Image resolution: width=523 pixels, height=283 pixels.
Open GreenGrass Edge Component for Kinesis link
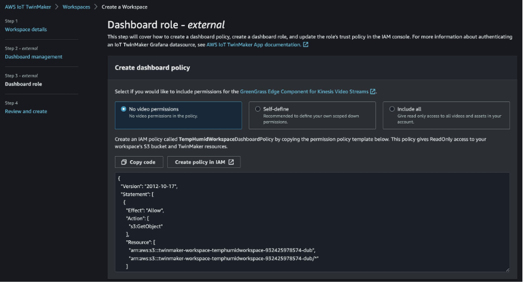pos(304,91)
